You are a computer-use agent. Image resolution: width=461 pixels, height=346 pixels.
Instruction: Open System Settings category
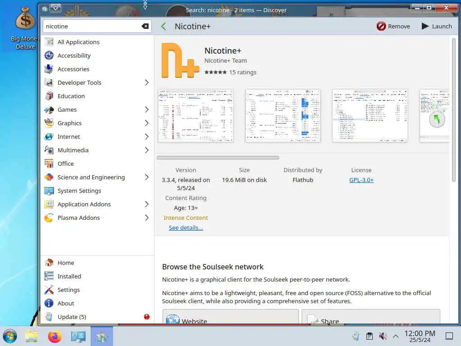click(97, 191)
